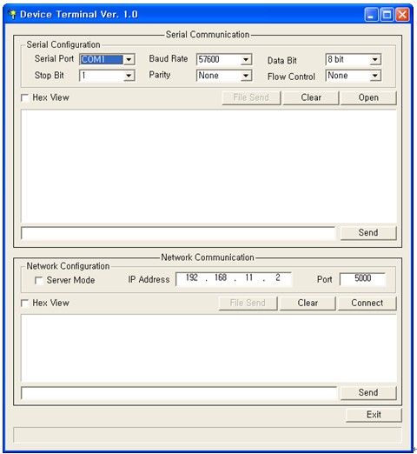The height and width of the screenshot is (454, 417).
Task: Focus the Port number field showing 5000
Action: point(362,278)
